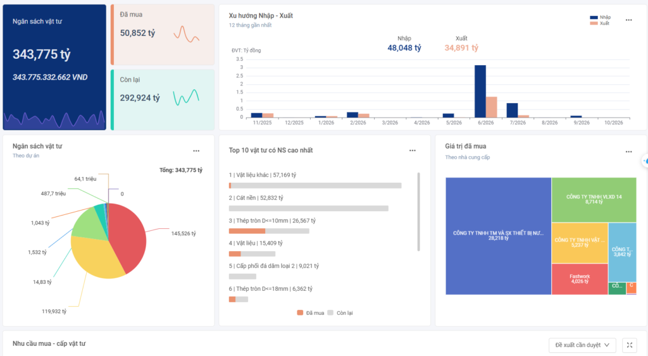Click the pie label 1,043 tỷ
This screenshot has width=648, height=356.
click(40, 223)
